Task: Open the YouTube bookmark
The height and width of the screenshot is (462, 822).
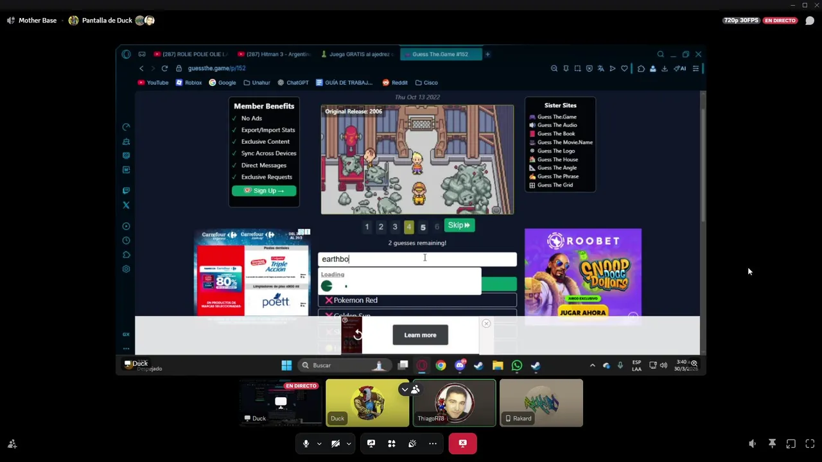Action: tap(153, 83)
